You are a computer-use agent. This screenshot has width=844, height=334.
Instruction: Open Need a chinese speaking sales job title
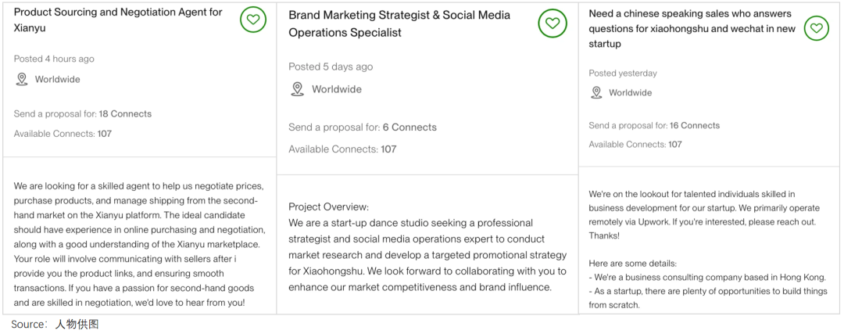click(692, 29)
